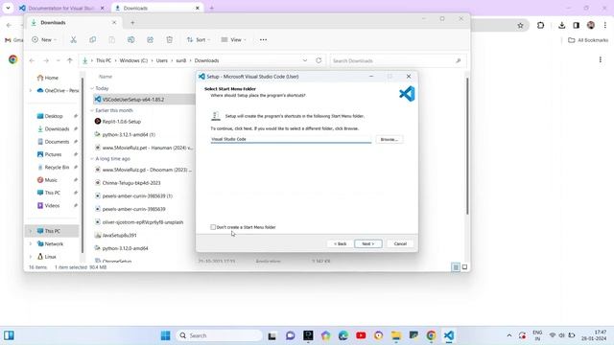Click the Cut icon in Explorer toolbar
The image size is (614, 345).
(73, 39)
